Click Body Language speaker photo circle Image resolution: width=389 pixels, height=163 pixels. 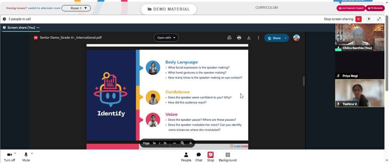click(153, 68)
